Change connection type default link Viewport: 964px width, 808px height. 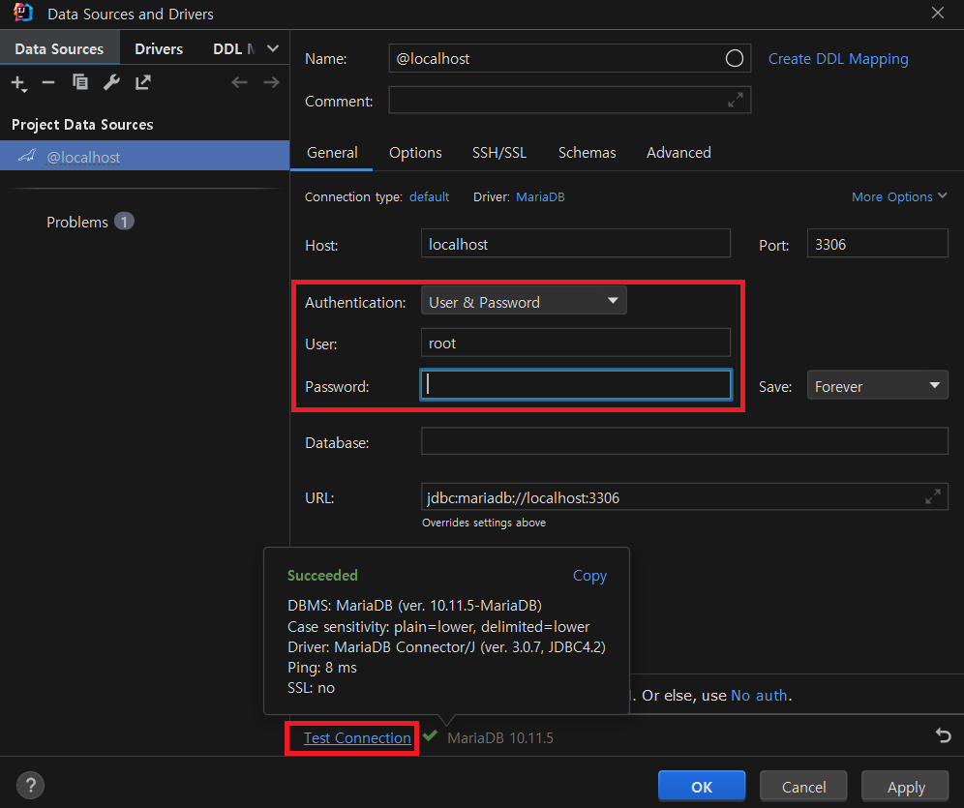point(429,196)
